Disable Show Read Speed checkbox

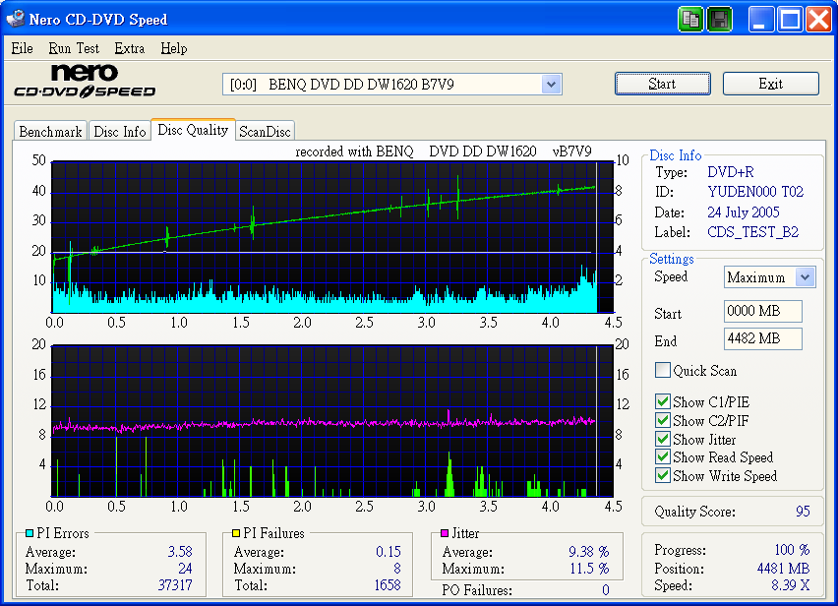tap(663, 456)
